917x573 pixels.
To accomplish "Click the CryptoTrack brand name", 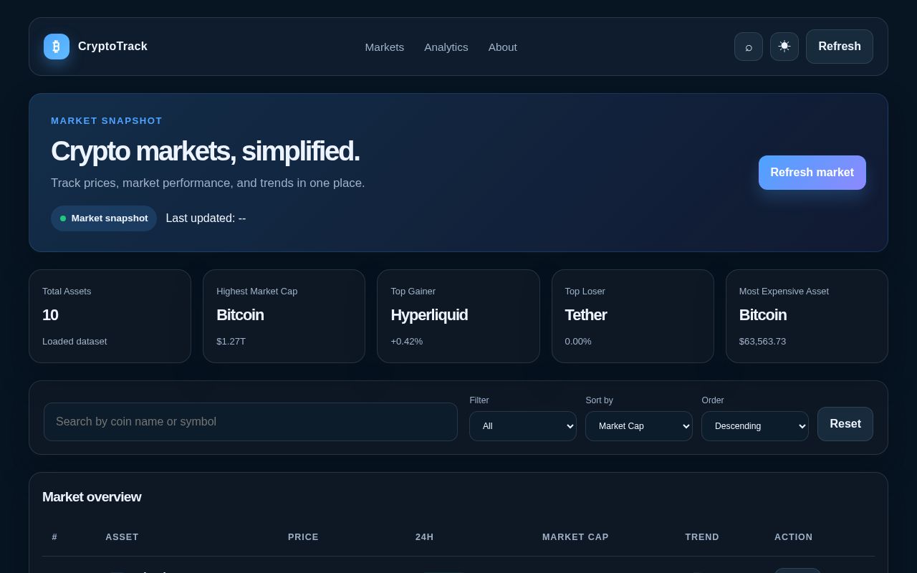I will pos(112,47).
